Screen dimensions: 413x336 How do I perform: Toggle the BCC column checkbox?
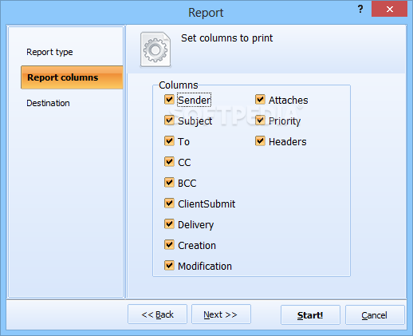point(169,183)
